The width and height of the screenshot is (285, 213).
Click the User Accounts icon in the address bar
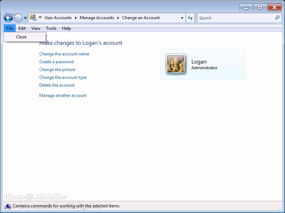pyautogui.click(x=33, y=18)
